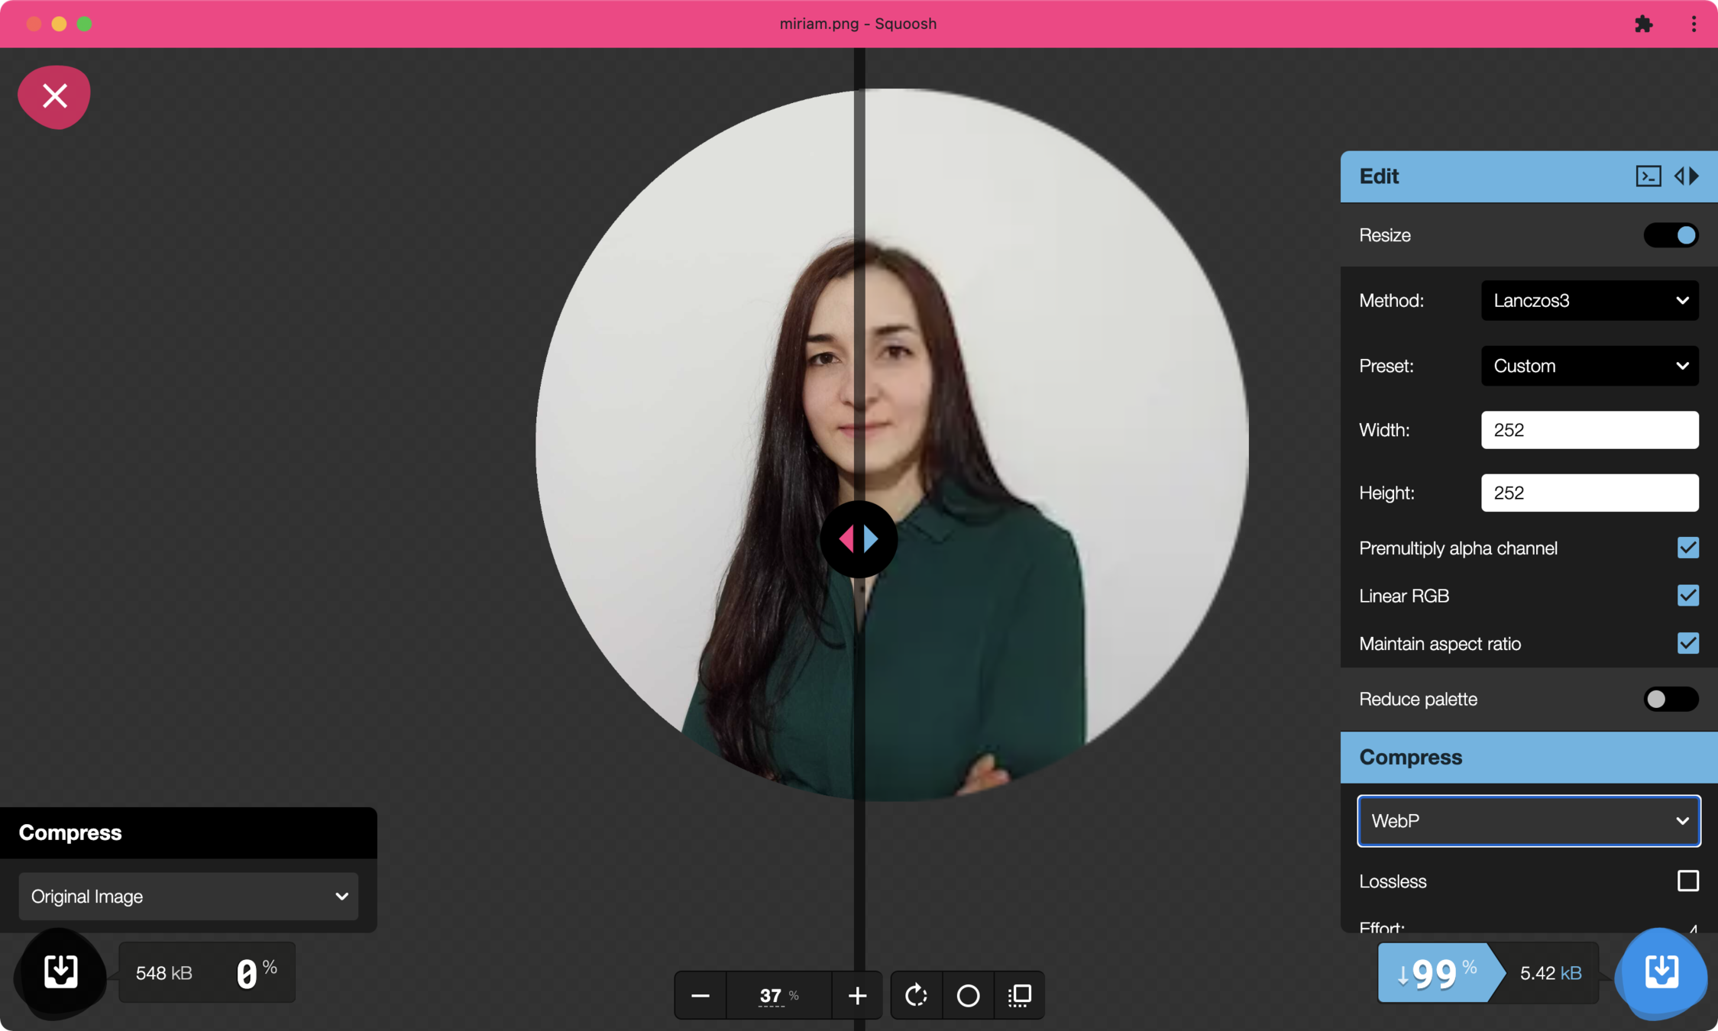The width and height of the screenshot is (1718, 1031).
Task: Check the Lossless checkbox
Action: pos(1687,881)
